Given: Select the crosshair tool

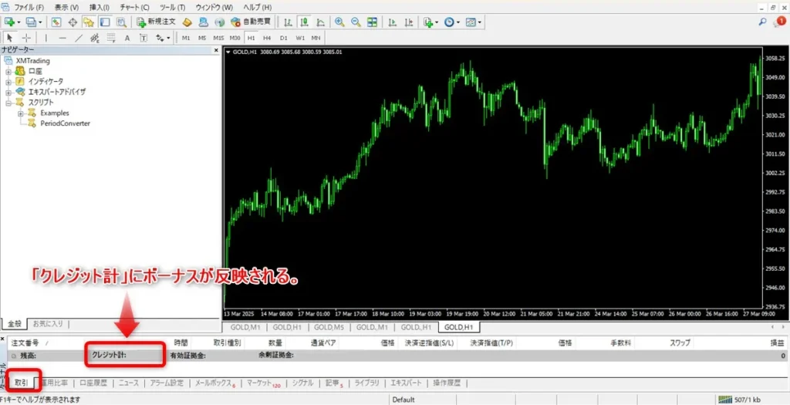Looking at the screenshot, I should tap(26, 38).
